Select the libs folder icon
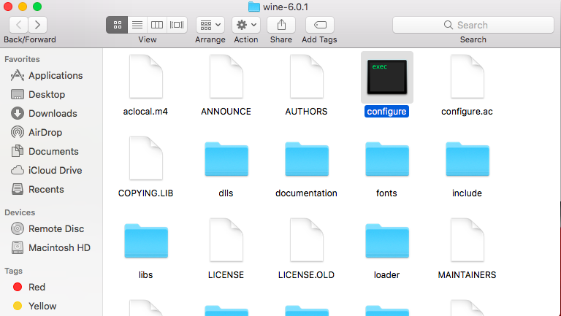This screenshot has height=316, width=561. point(146,241)
